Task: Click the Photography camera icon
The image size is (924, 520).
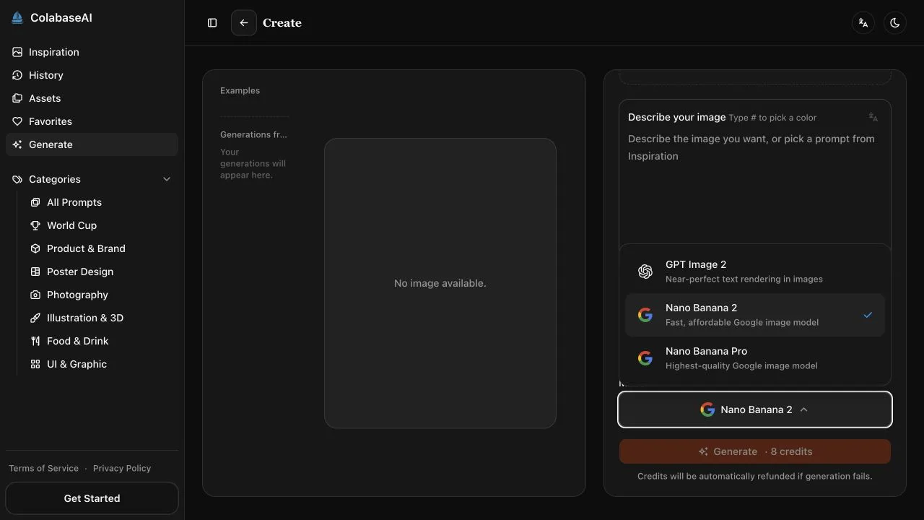Action: [x=35, y=295]
